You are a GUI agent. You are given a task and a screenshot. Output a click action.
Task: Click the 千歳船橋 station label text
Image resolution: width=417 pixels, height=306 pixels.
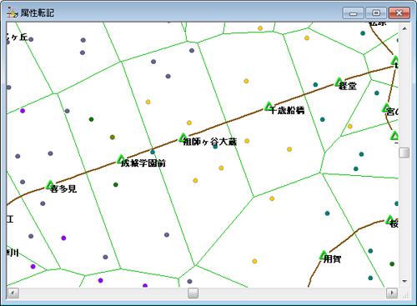pos(287,110)
